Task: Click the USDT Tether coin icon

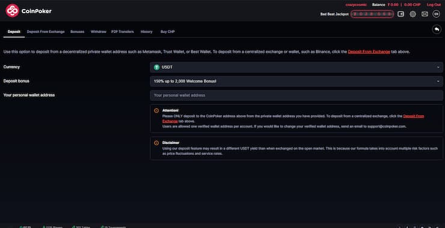Action: pyautogui.click(x=157, y=67)
